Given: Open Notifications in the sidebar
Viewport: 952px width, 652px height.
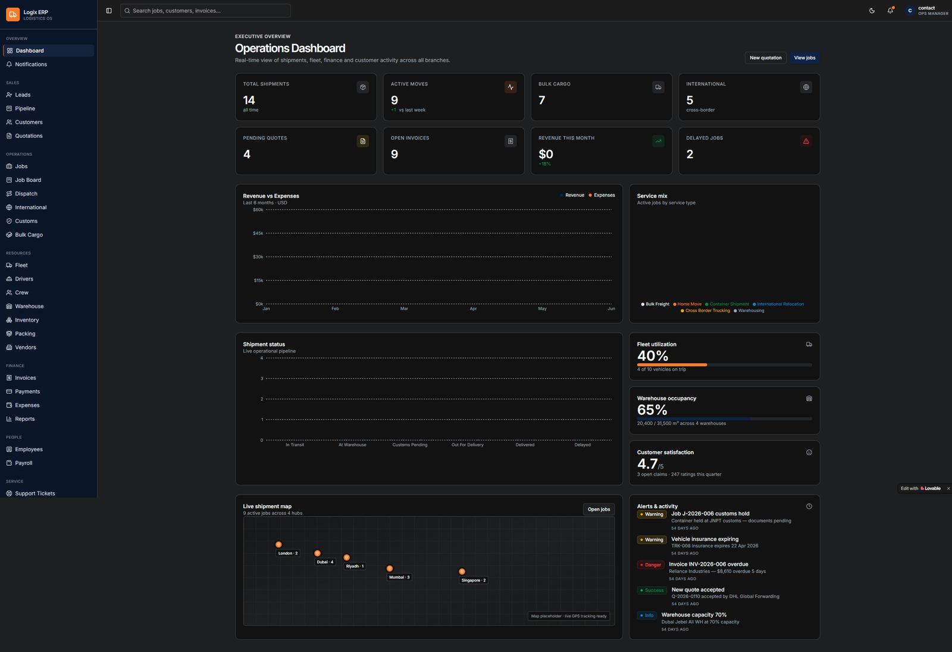Looking at the screenshot, I should click(49, 64).
